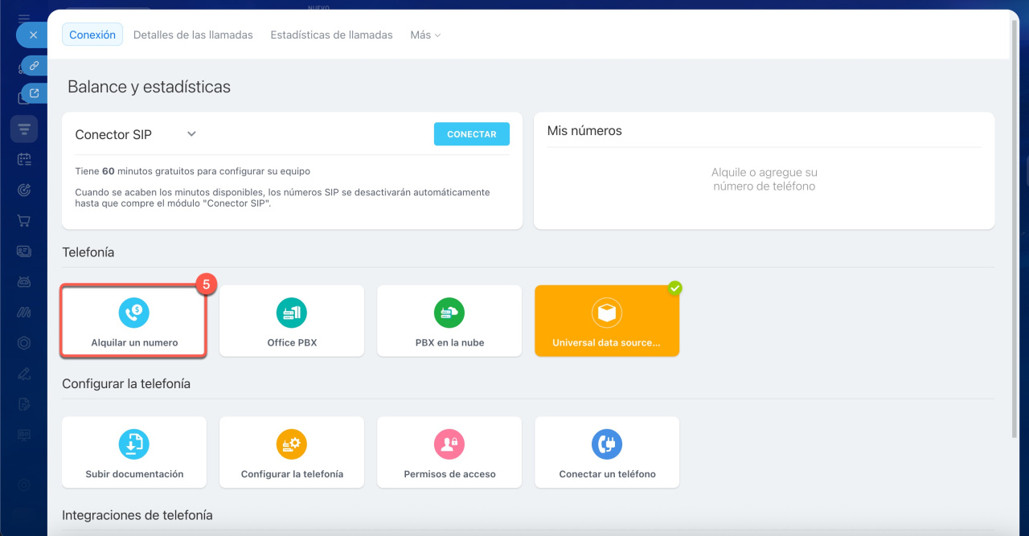The height and width of the screenshot is (536, 1029).
Task: Click the copy link icon button
Action: (x=34, y=66)
